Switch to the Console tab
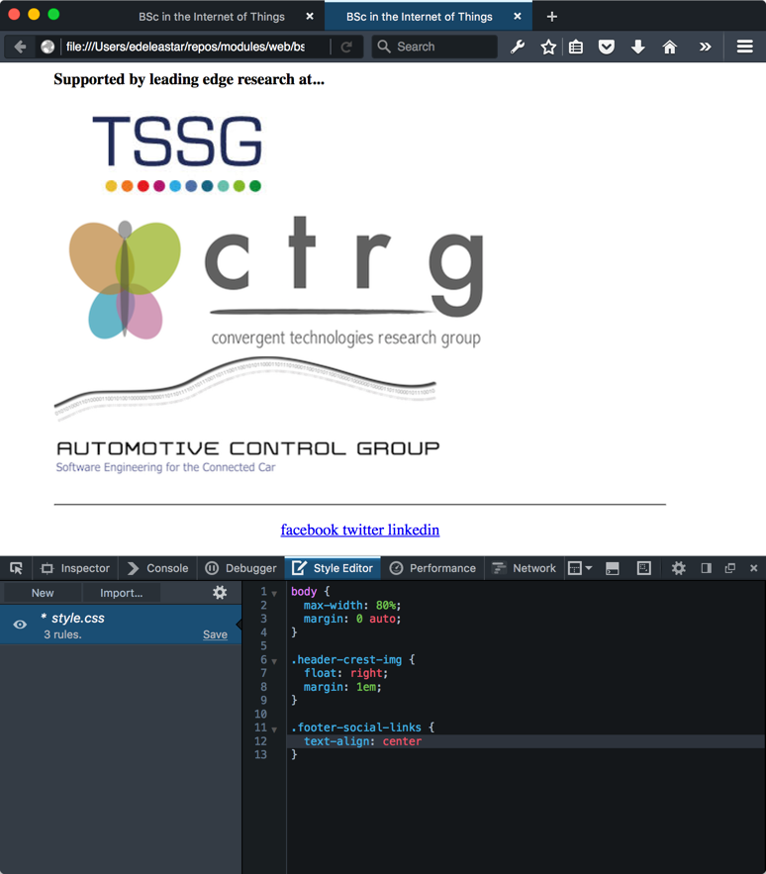The width and height of the screenshot is (766, 874). tap(157, 568)
